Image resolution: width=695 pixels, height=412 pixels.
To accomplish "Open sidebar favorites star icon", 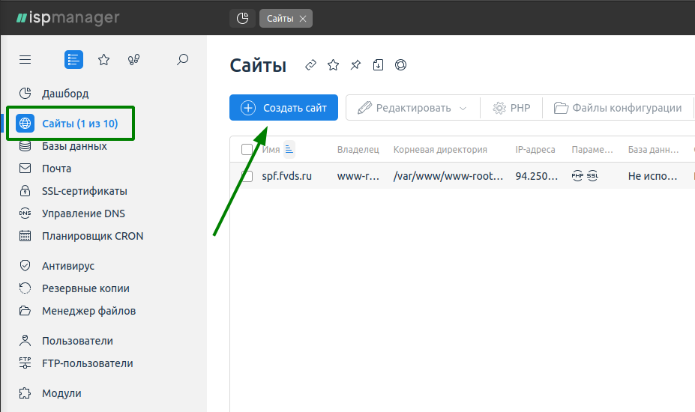I will point(103,59).
